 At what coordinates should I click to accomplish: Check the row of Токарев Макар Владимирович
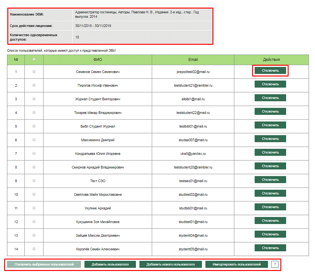[x=34, y=112]
